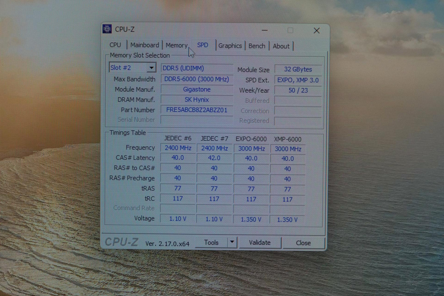The width and height of the screenshot is (444, 296).
Task: Click JEDEC #6 CAS# Latency 40.0 cell
Action: (178, 158)
